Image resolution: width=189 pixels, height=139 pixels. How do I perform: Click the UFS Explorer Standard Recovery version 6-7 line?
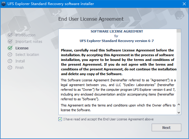click(x=117, y=41)
